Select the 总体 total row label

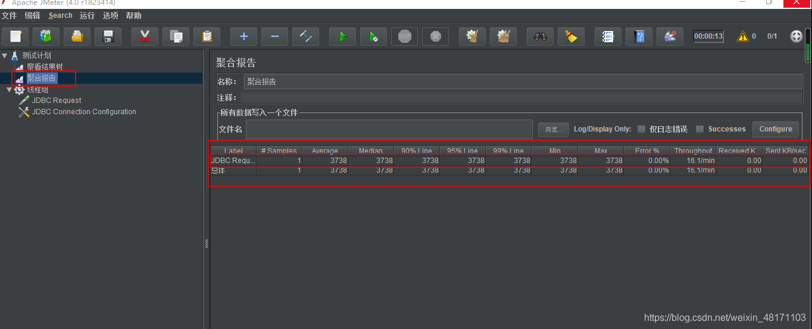coord(218,170)
